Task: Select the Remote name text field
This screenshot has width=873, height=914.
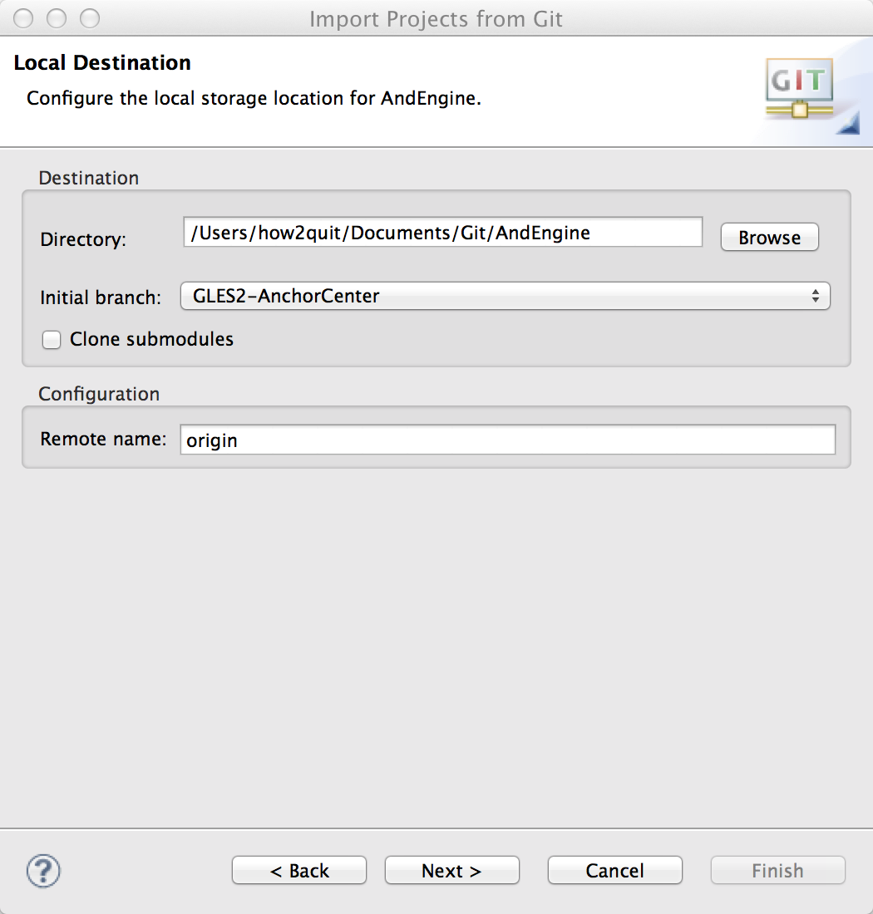Action: click(x=507, y=439)
